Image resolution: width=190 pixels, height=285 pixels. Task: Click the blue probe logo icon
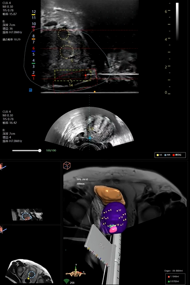tap(31, 90)
